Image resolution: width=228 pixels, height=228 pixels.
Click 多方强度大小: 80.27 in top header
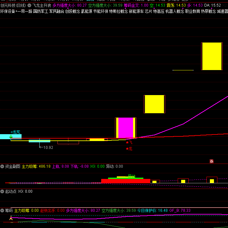pyautogui.click(x=70, y=6)
